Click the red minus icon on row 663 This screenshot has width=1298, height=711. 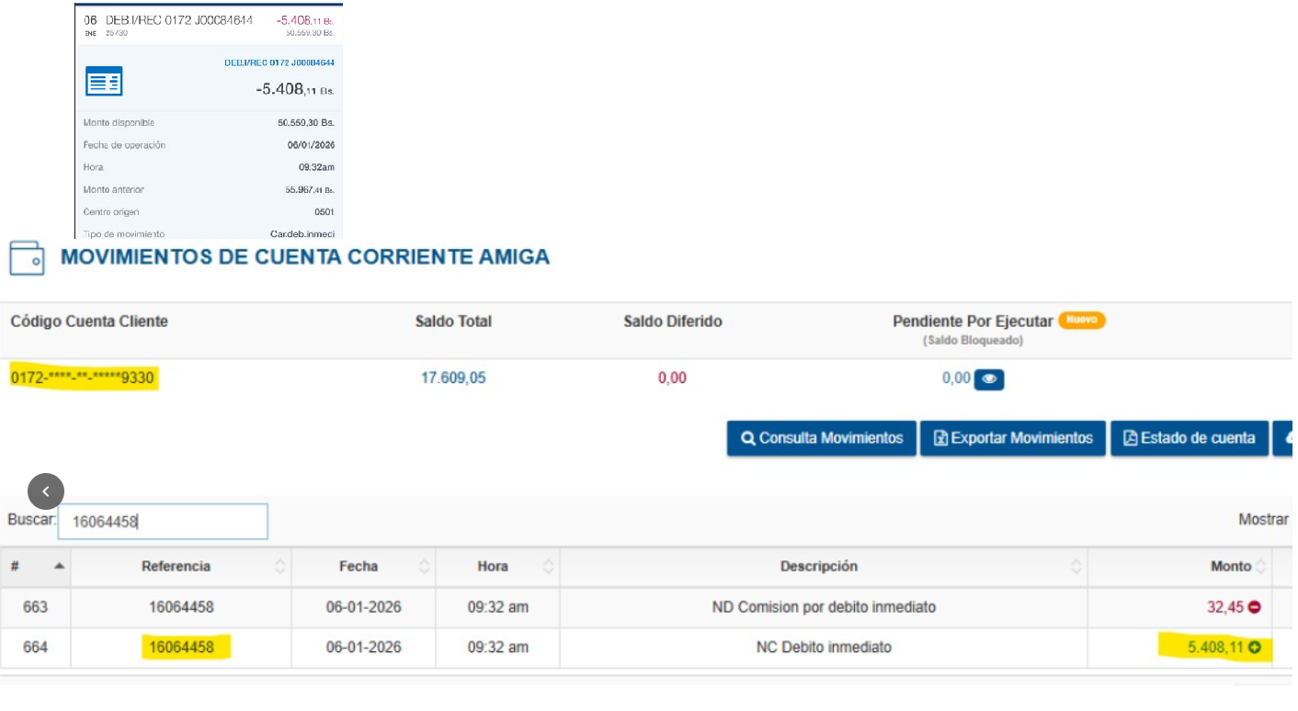click(x=1254, y=607)
